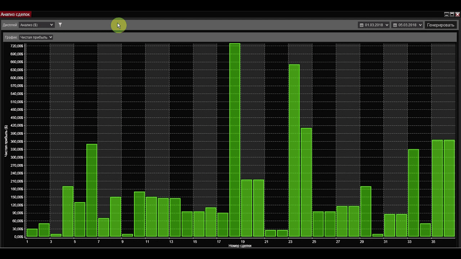Expand the 01.03.2018 date picker arrow
The height and width of the screenshot is (259, 461).
point(387,25)
